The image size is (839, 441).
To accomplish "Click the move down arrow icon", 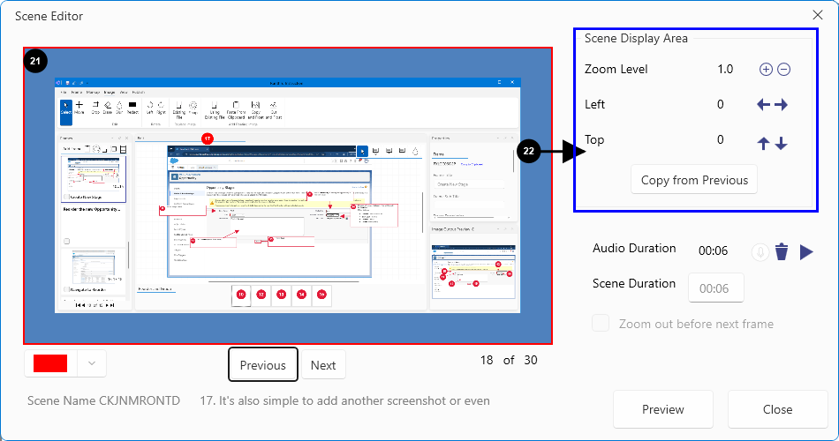I will 782,143.
